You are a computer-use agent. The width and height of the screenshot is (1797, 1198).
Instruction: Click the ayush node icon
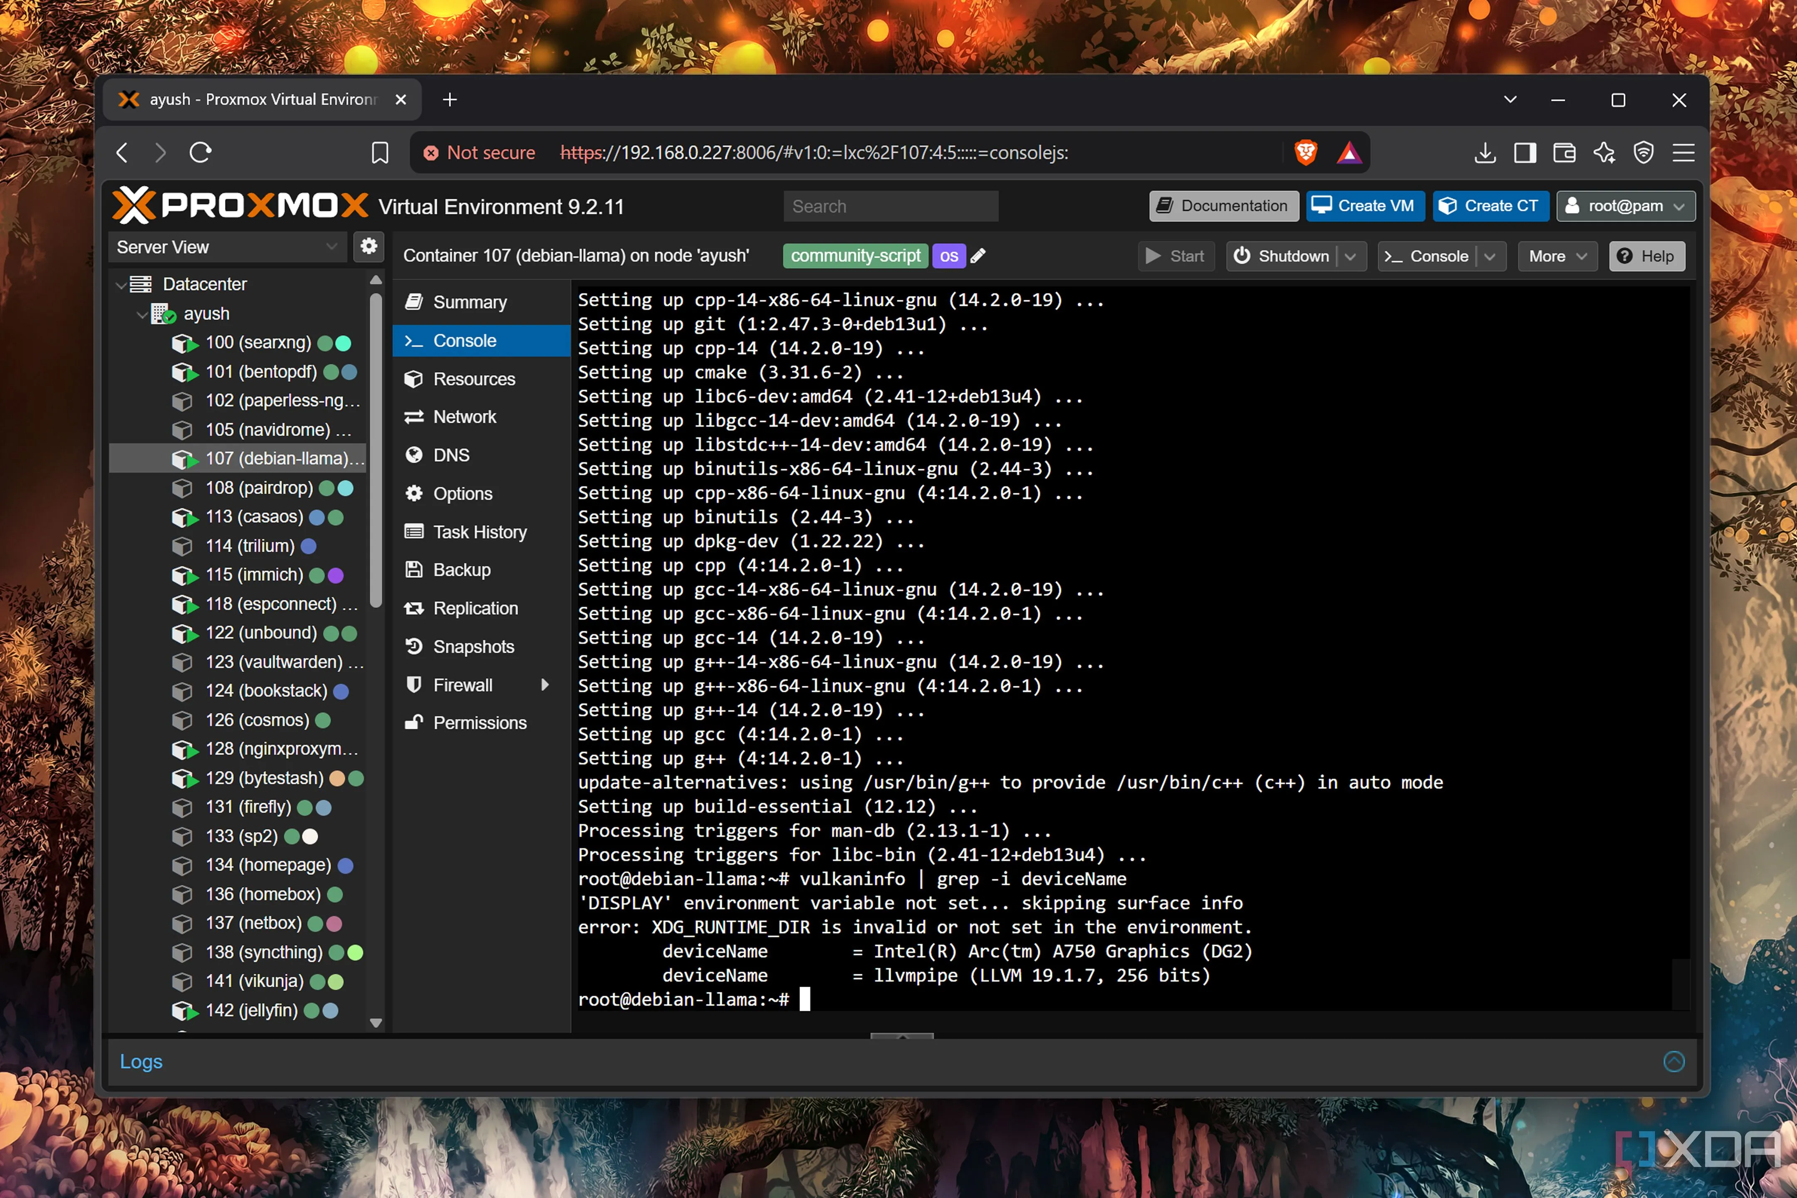click(163, 314)
